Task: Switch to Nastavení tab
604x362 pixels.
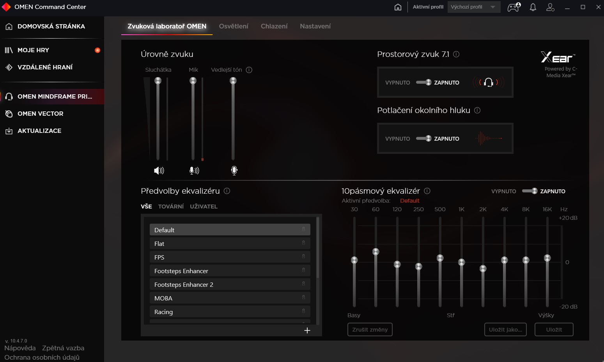Action: coord(315,26)
